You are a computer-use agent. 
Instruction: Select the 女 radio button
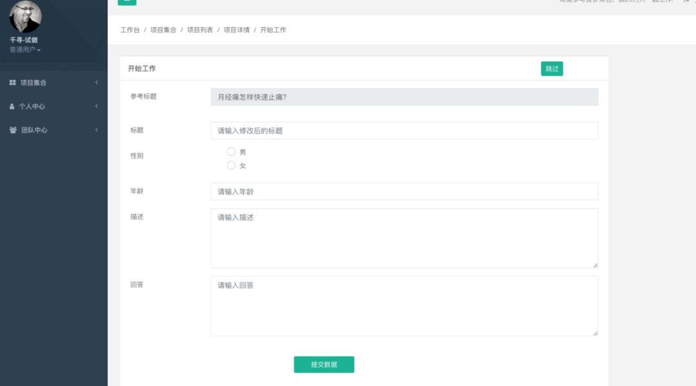(231, 166)
